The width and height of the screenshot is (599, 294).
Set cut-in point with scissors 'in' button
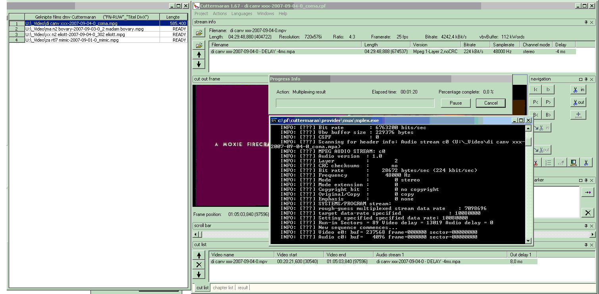pyautogui.click(x=578, y=90)
